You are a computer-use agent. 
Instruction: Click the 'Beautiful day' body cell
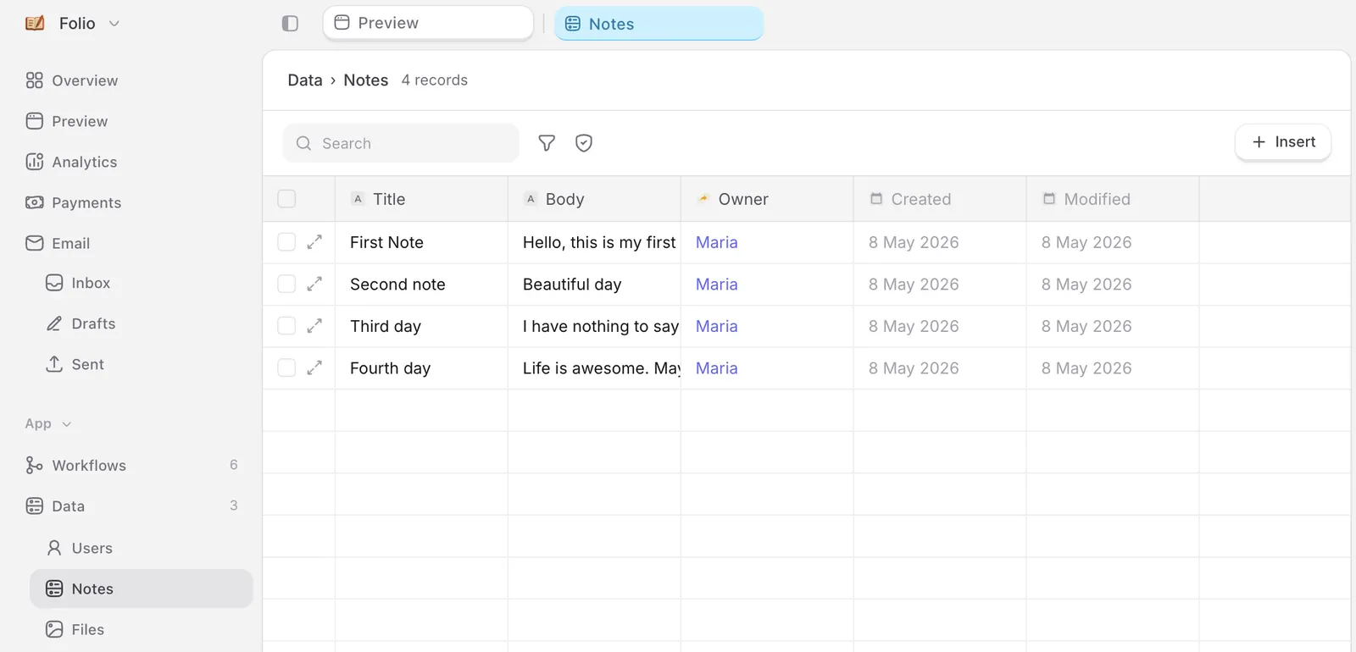pos(594,285)
